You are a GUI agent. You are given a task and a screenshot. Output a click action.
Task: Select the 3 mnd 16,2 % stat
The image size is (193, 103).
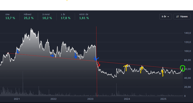(x=47, y=16)
